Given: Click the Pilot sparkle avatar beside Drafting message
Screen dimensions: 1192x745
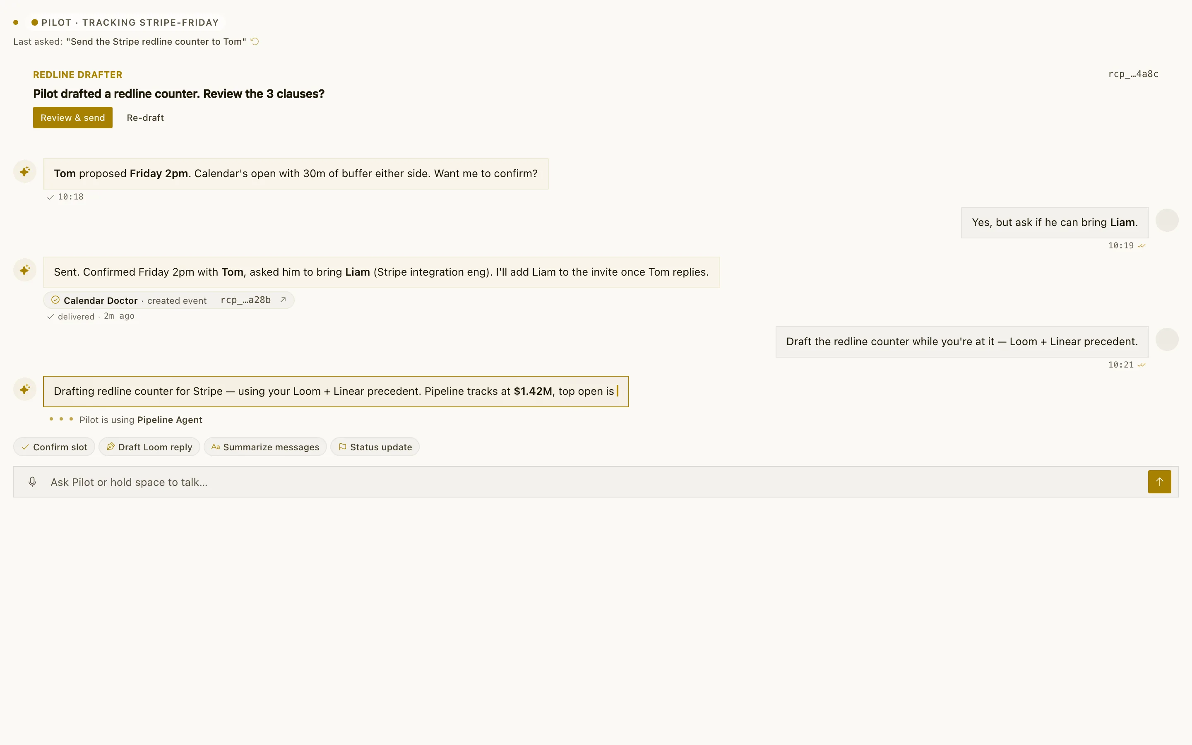Looking at the screenshot, I should point(25,389).
